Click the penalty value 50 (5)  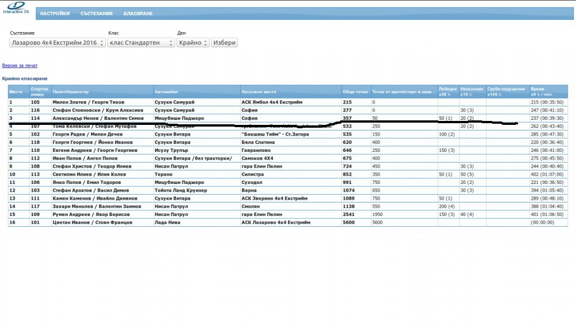[x=467, y=174]
